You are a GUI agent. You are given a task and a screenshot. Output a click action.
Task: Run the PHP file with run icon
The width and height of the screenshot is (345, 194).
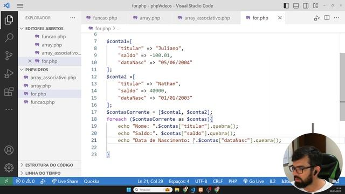coord(316,18)
